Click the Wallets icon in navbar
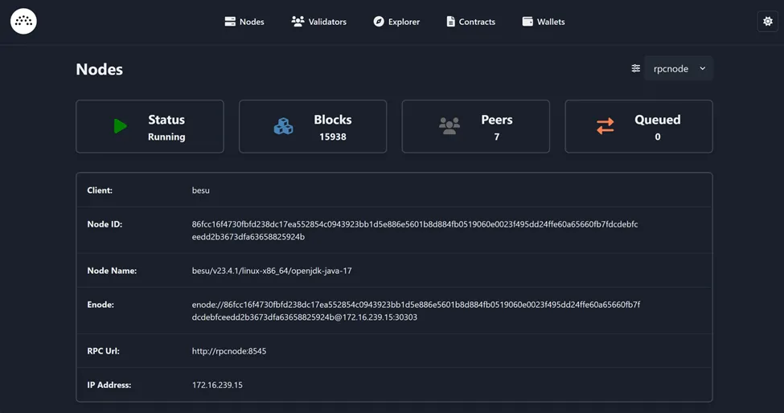The image size is (784, 413). point(527,22)
